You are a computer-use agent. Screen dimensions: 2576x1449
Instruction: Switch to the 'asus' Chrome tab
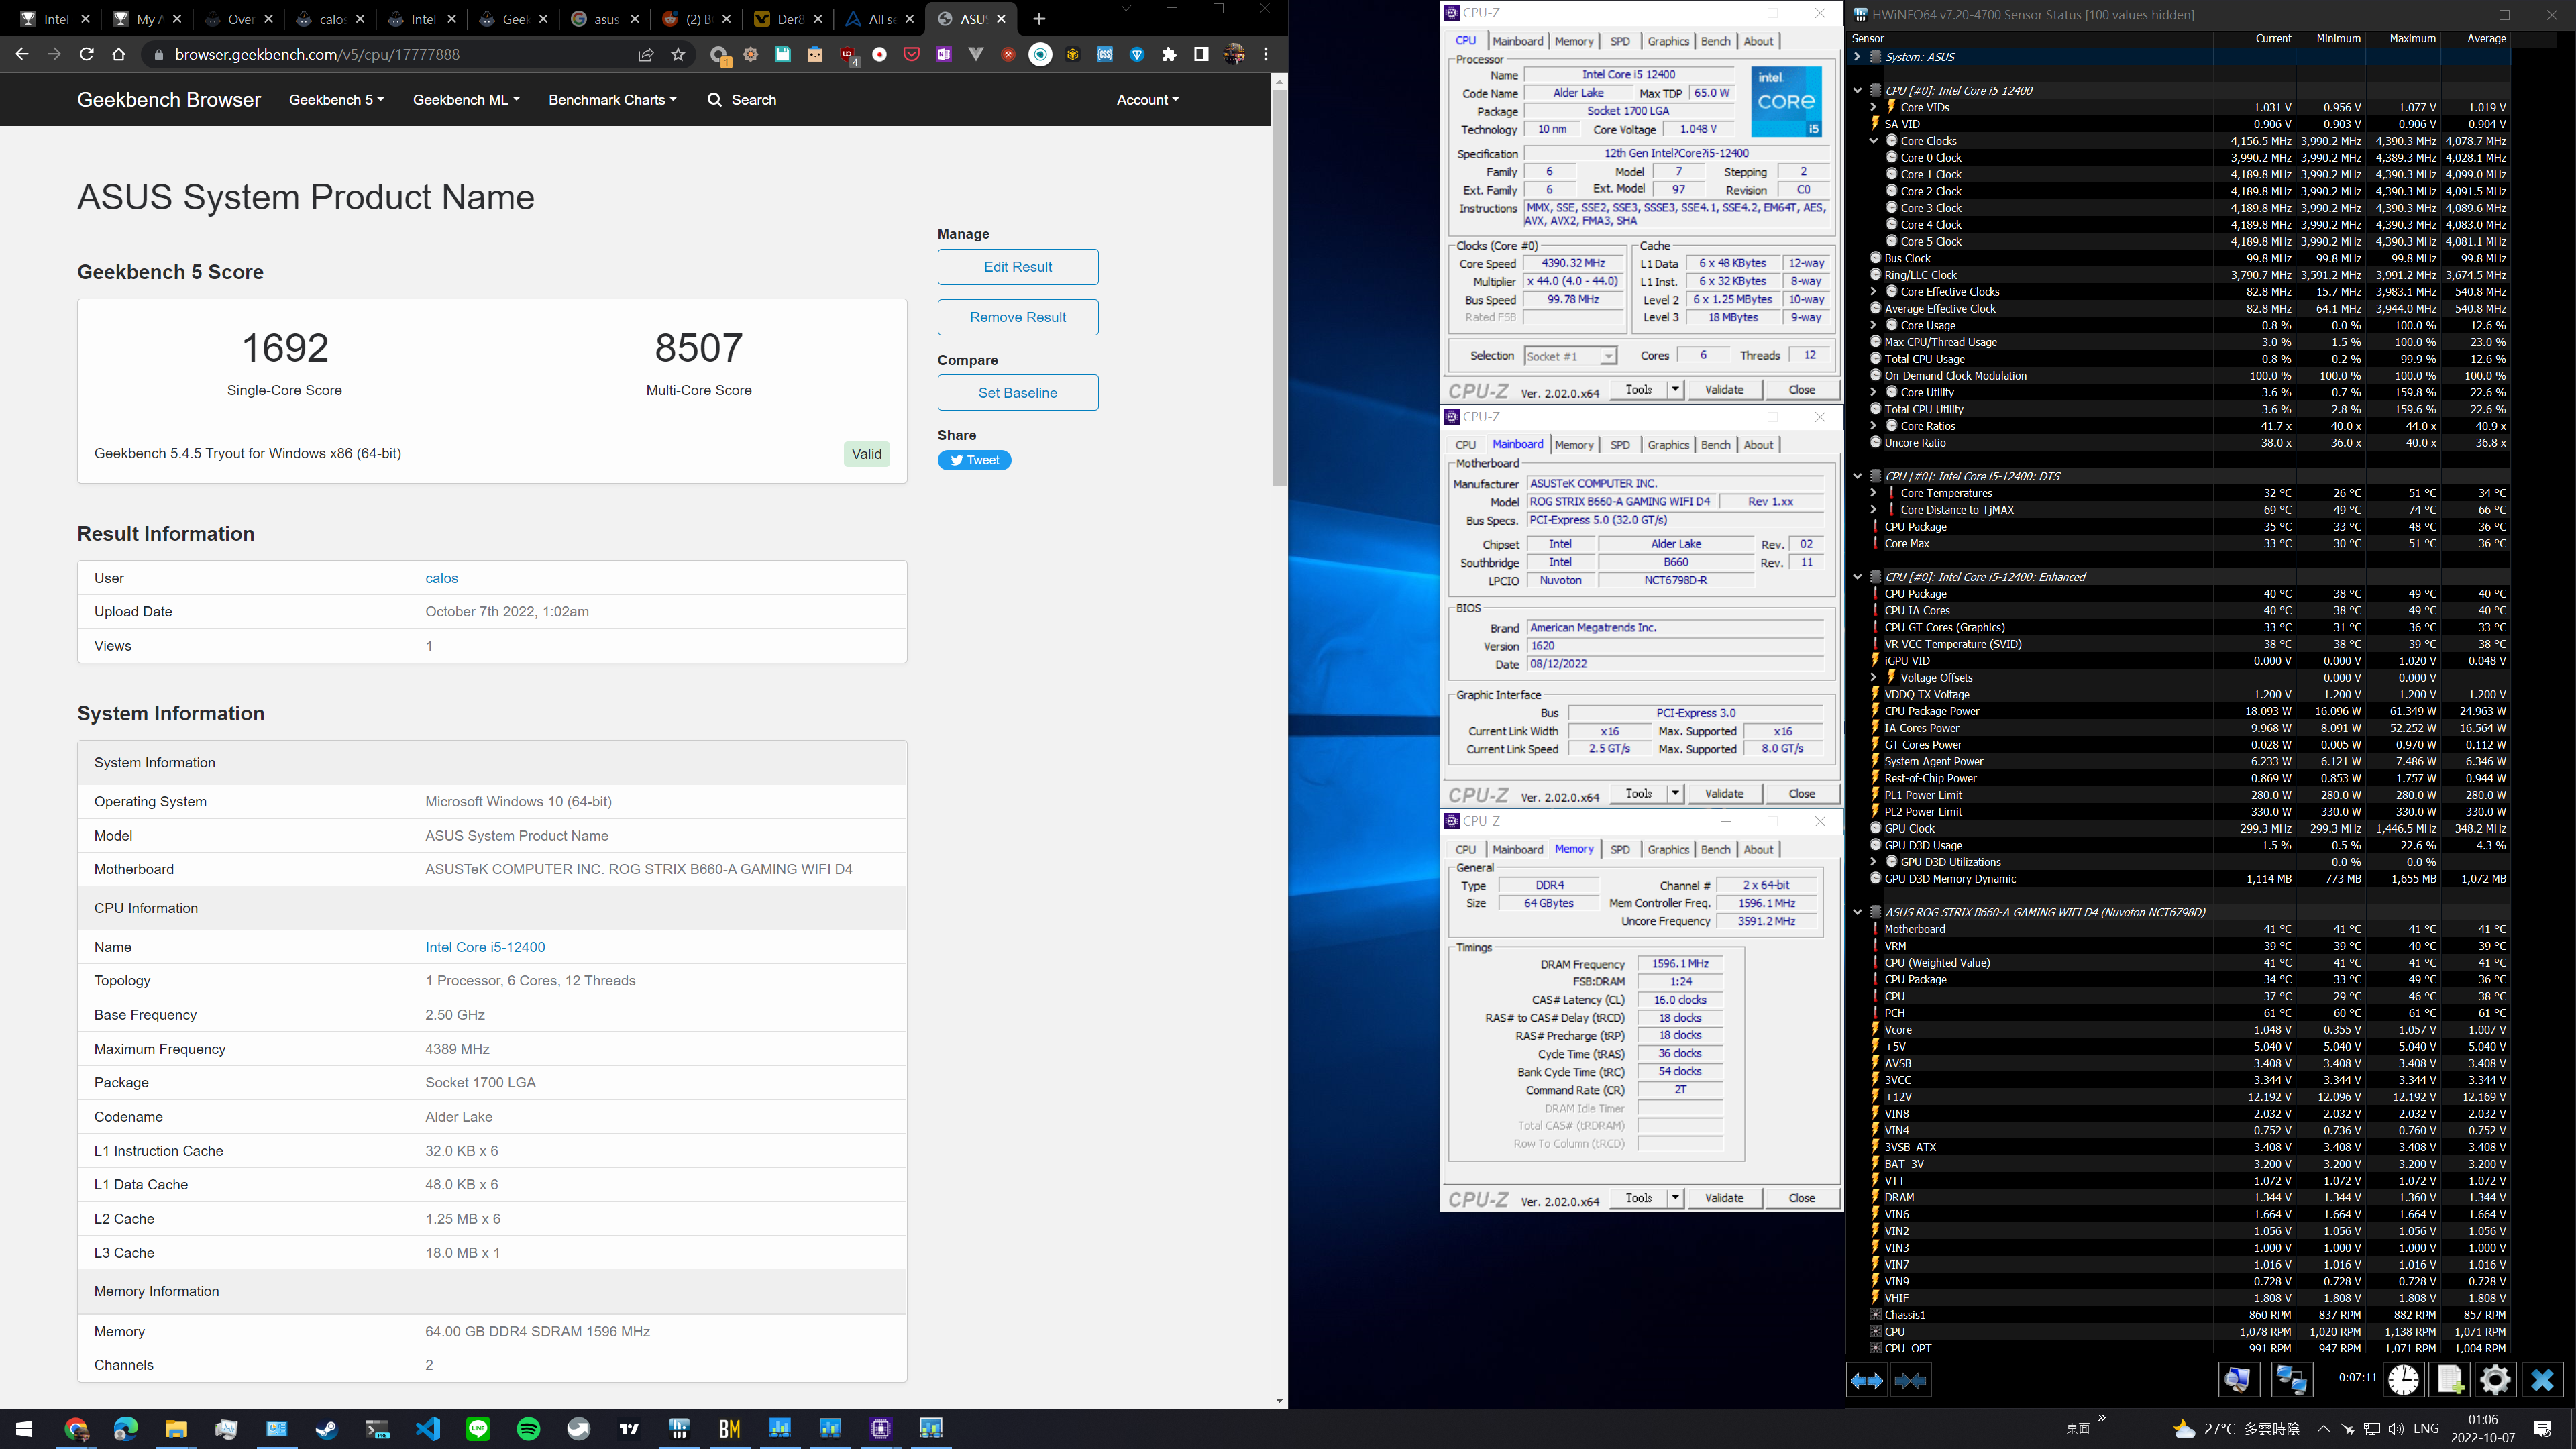pos(606,19)
